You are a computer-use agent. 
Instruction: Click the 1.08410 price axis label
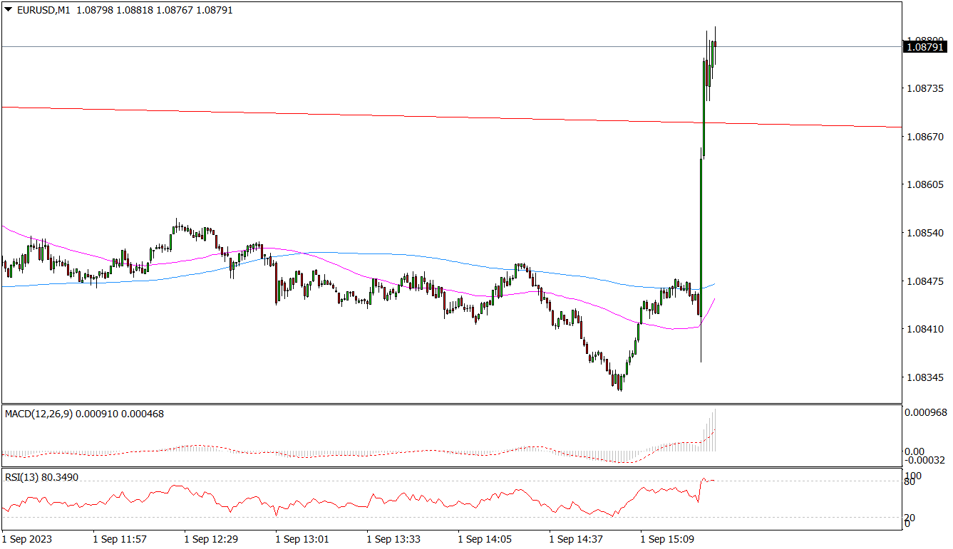coord(926,329)
